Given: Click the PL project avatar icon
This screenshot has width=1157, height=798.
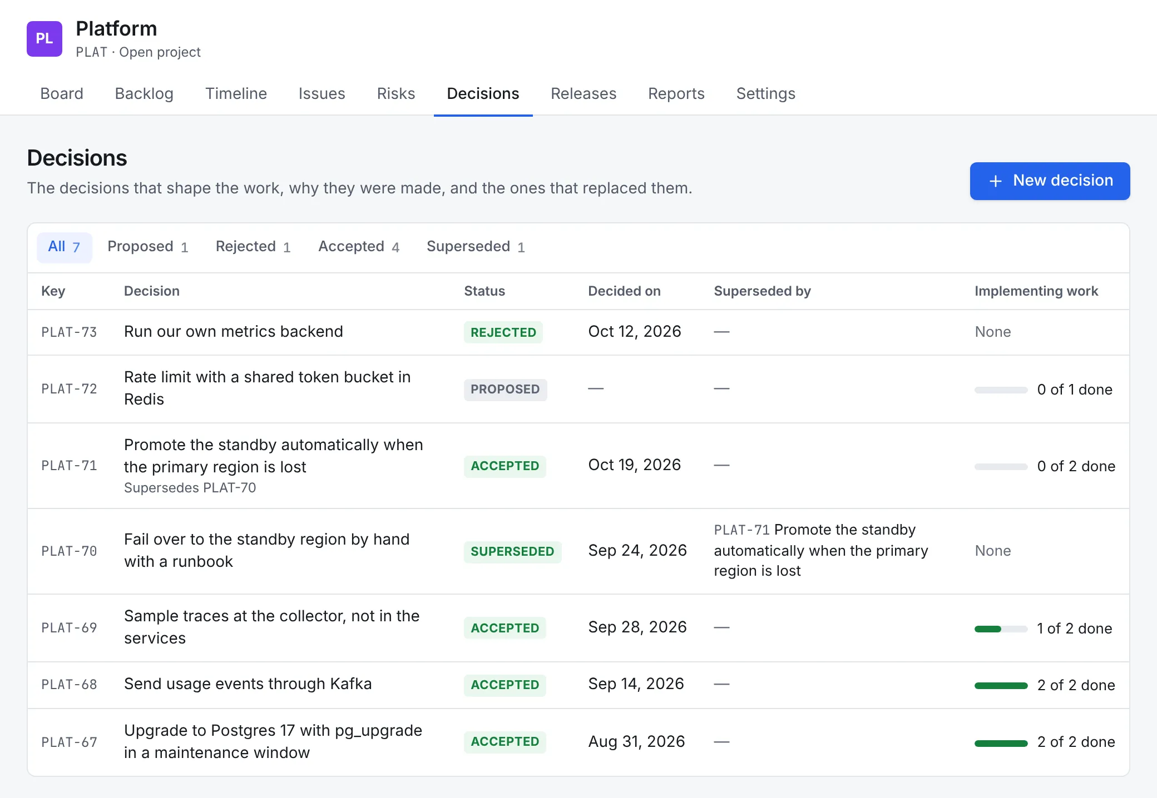Looking at the screenshot, I should [44, 39].
